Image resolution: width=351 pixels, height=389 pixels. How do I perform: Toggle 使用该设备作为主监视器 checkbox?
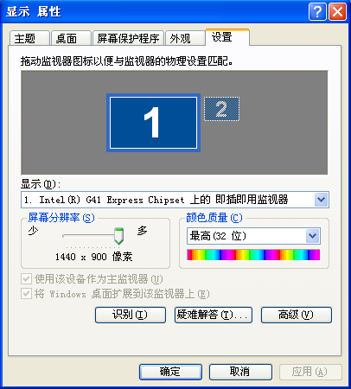(27, 279)
